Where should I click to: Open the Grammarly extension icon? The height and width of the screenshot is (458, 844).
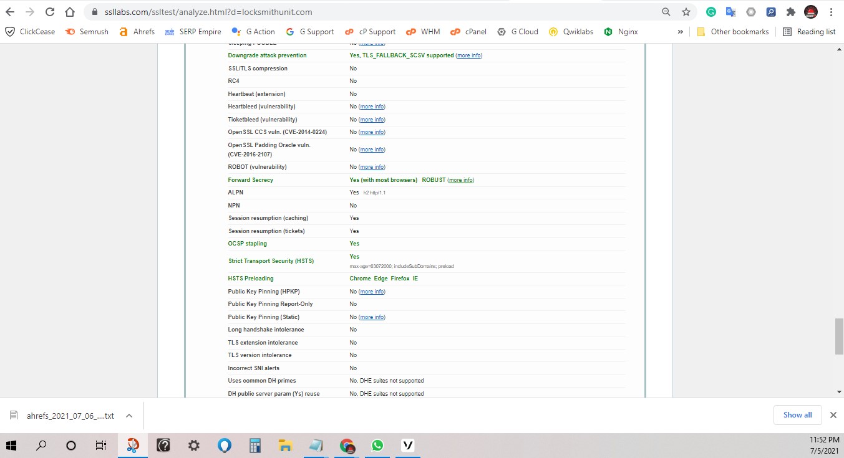(x=711, y=11)
